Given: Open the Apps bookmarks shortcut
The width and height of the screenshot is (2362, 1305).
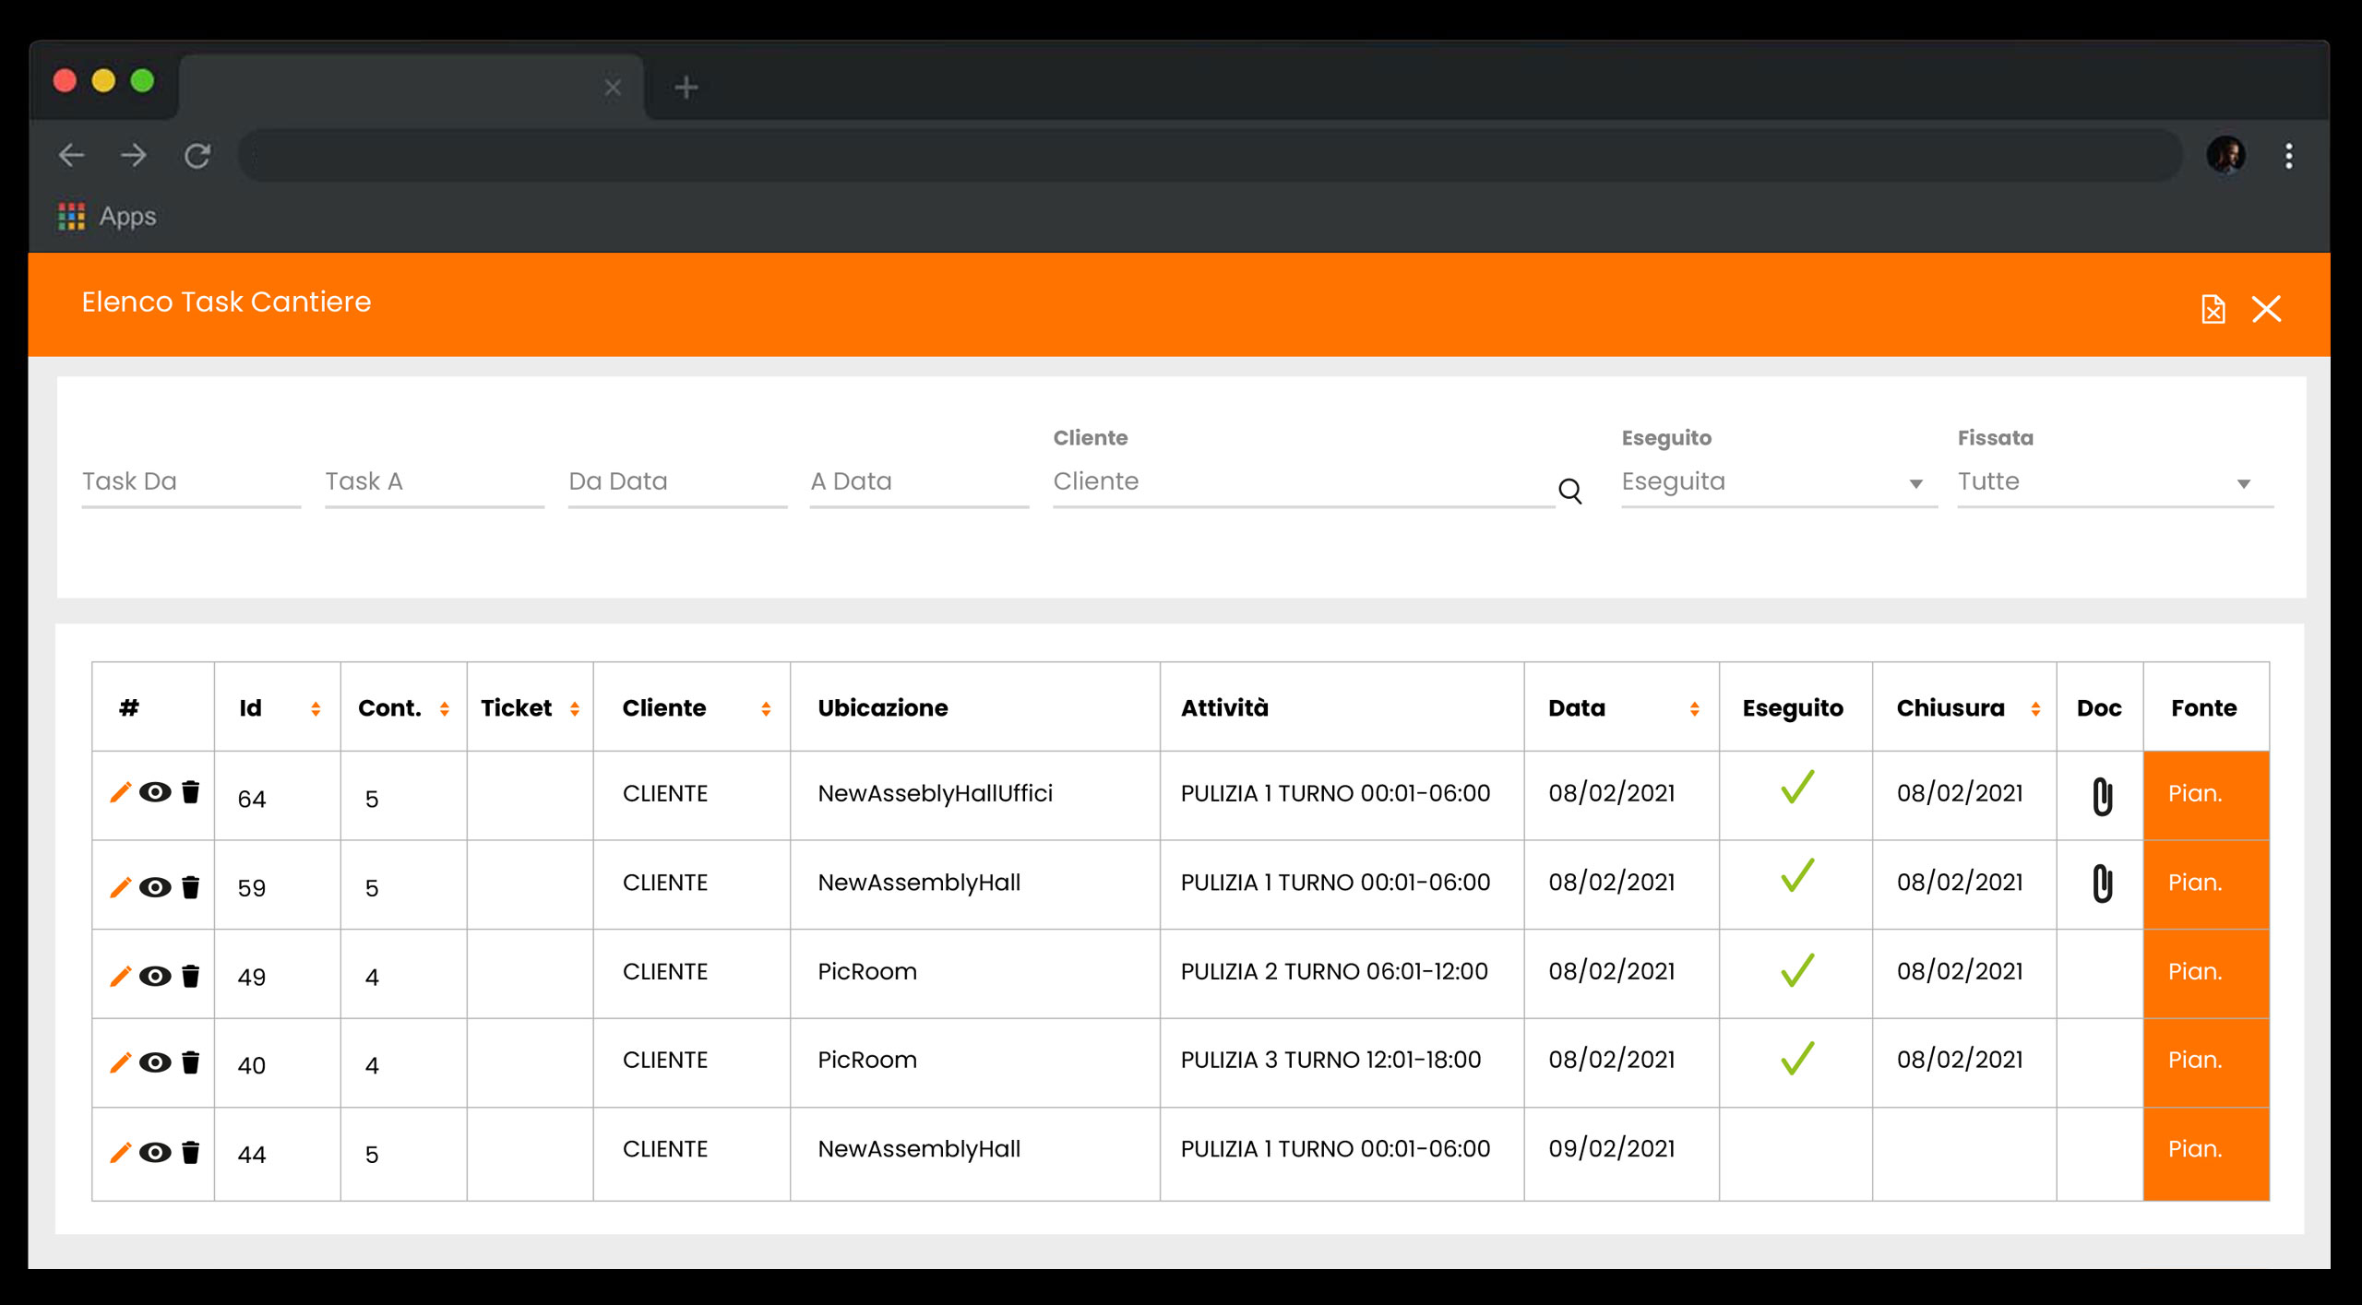Looking at the screenshot, I should (108, 217).
